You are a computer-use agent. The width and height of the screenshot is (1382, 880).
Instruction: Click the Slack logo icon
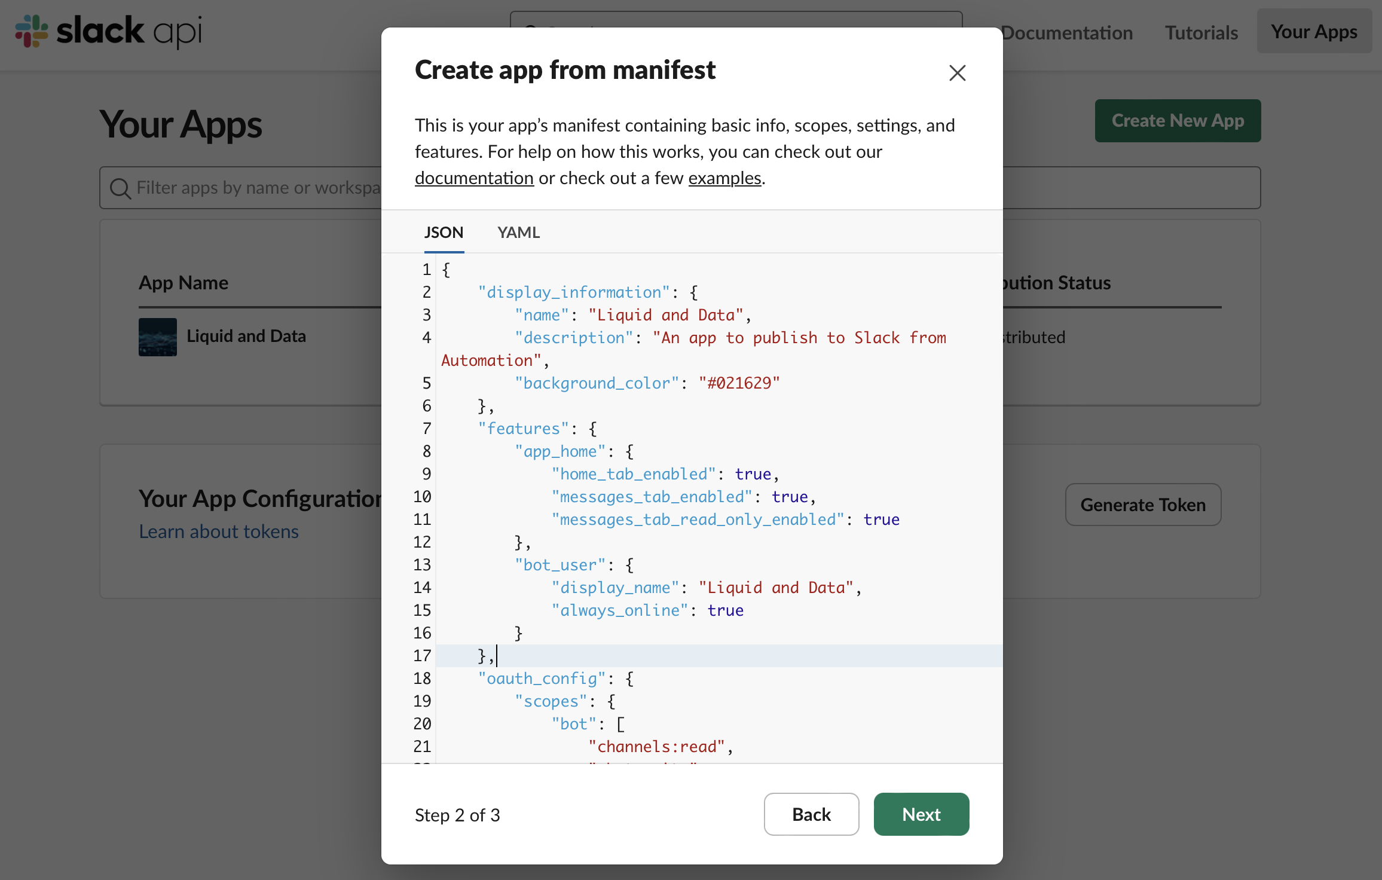coord(31,31)
